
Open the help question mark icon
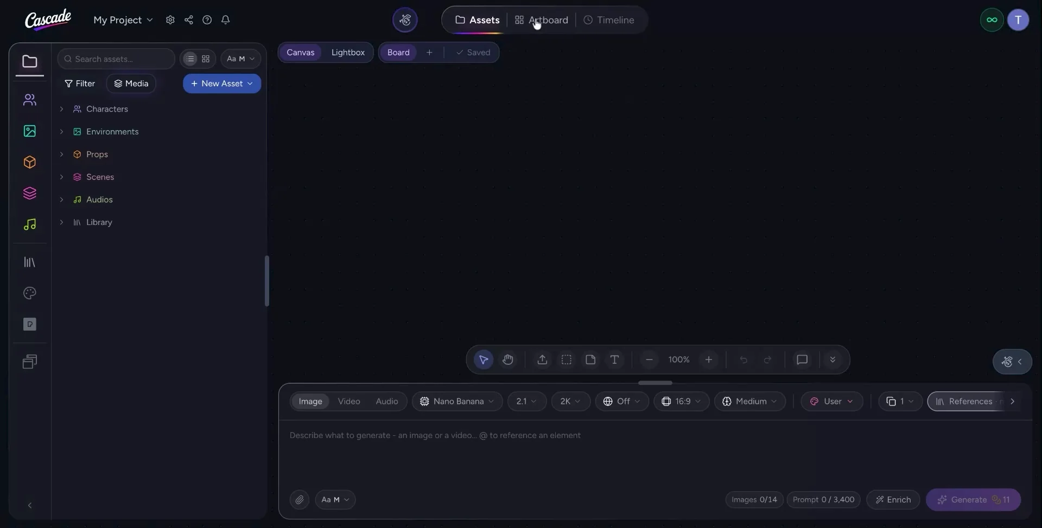click(207, 20)
